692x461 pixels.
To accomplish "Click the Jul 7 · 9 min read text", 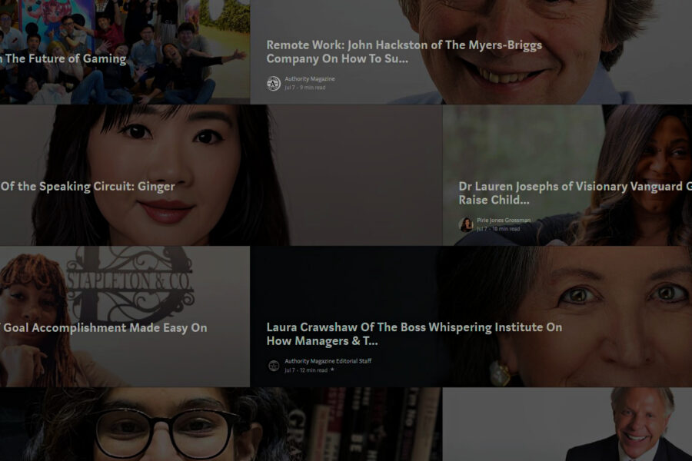I will [305, 88].
